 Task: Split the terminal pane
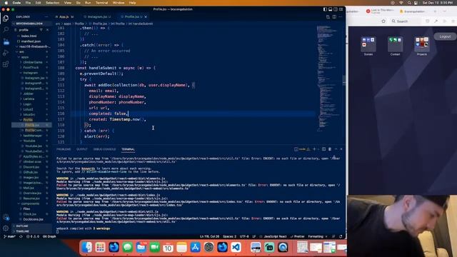tap(323, 149)
